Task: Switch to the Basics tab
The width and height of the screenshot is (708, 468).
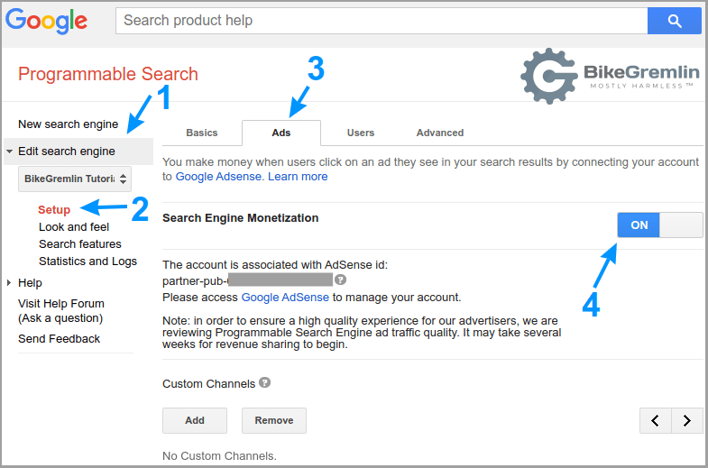Action: point(202,133)
